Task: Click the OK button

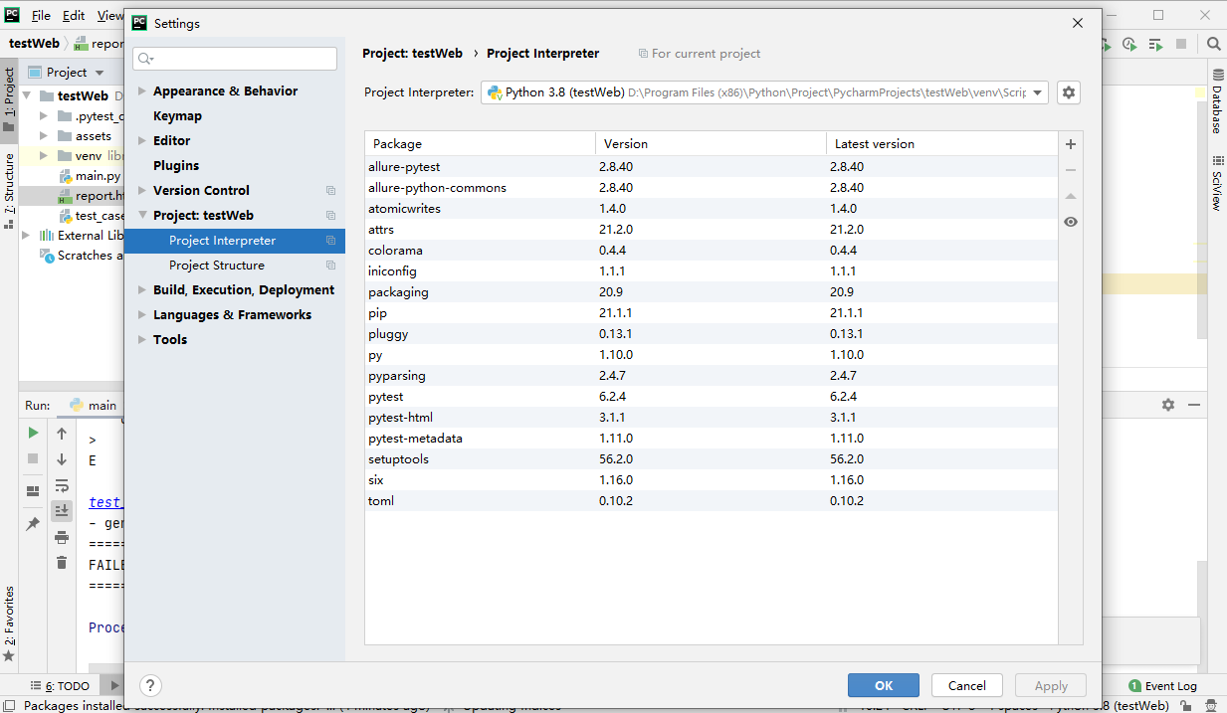Action: [884, 685]
